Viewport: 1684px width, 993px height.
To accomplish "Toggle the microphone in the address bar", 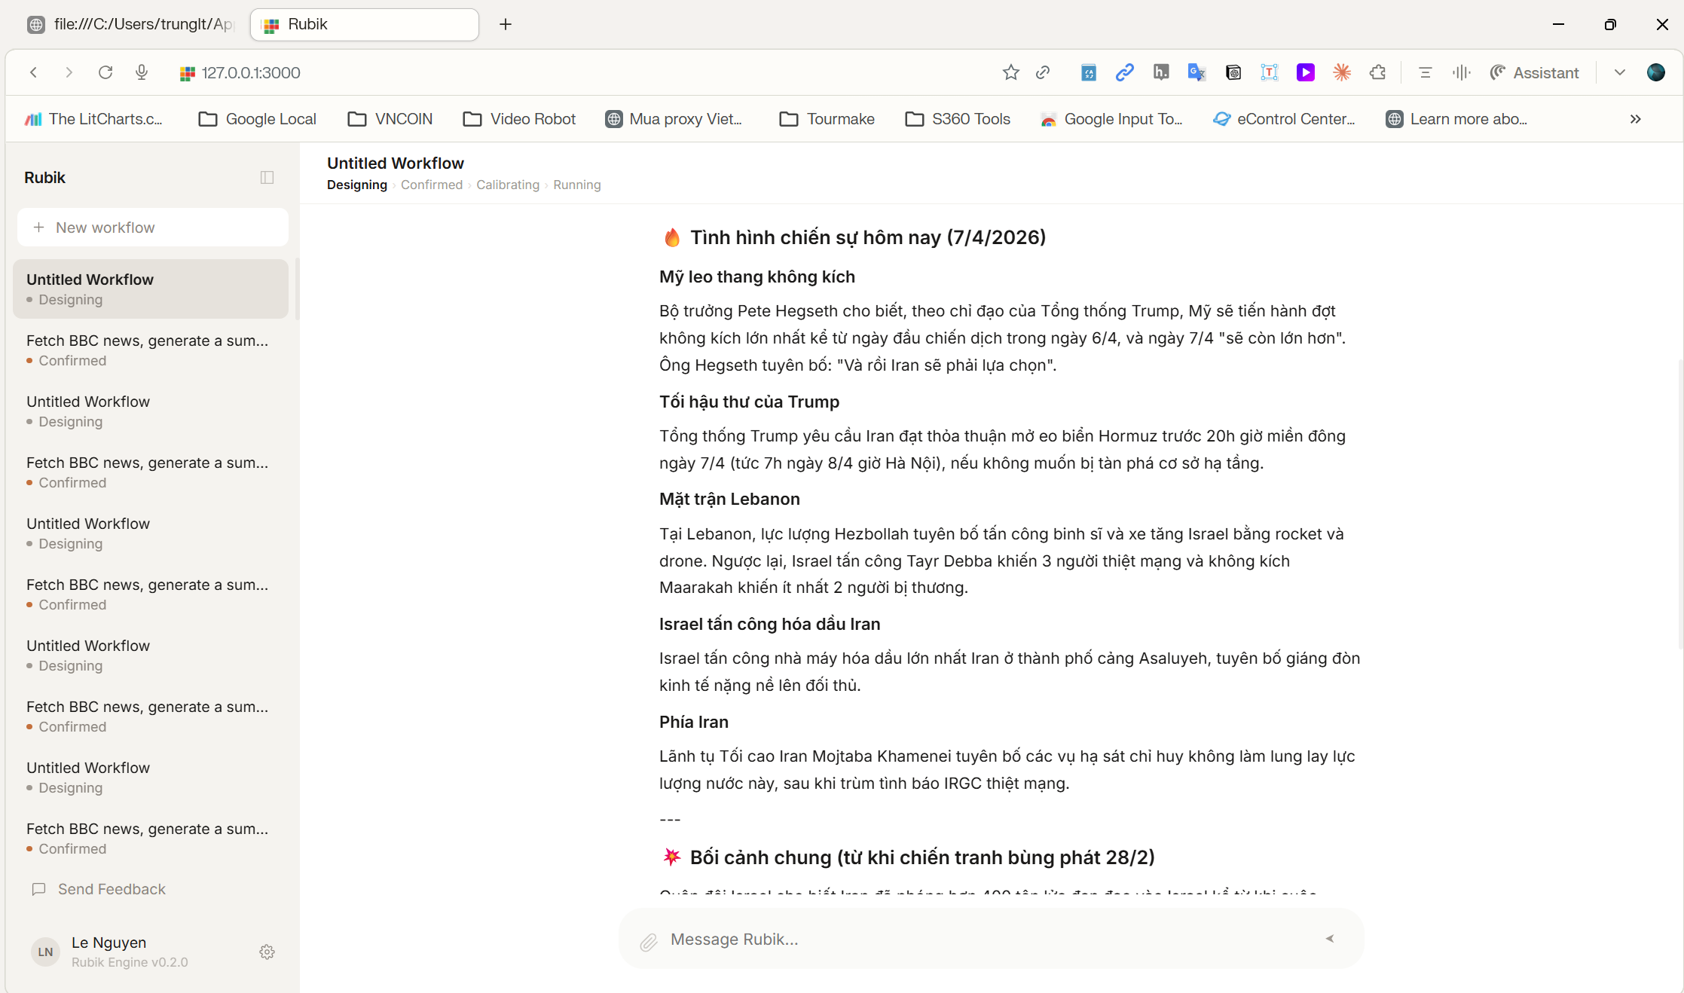I will tap(142, 72).
